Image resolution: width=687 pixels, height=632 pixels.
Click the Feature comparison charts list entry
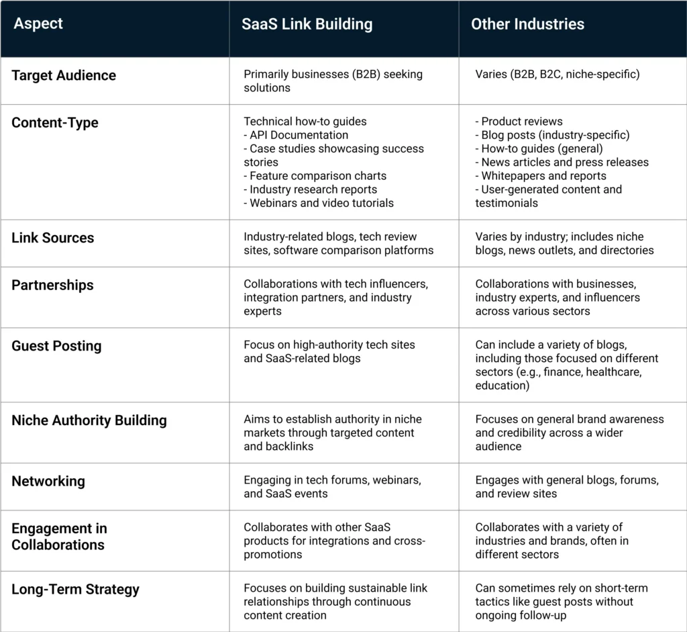pyautogui.click(x=315, y=176)
